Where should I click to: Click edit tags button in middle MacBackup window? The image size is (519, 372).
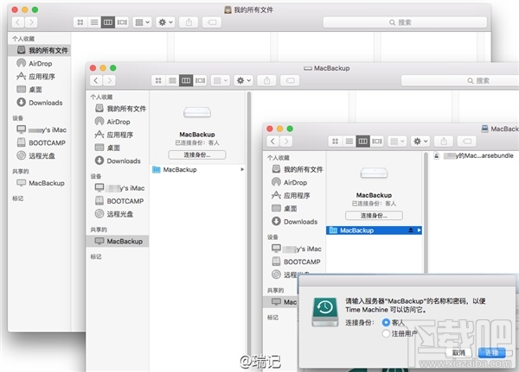tap(290, 80)
